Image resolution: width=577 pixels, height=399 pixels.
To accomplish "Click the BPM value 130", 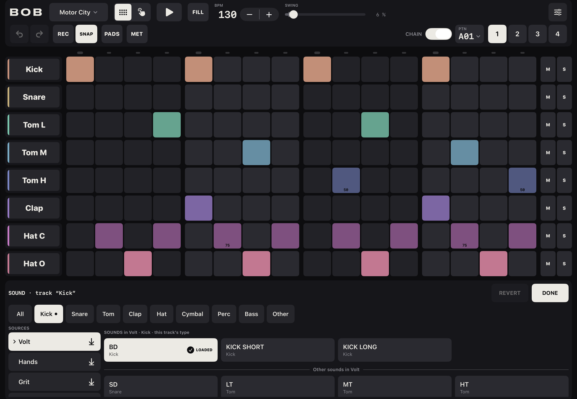I will [x=227, y=15].
